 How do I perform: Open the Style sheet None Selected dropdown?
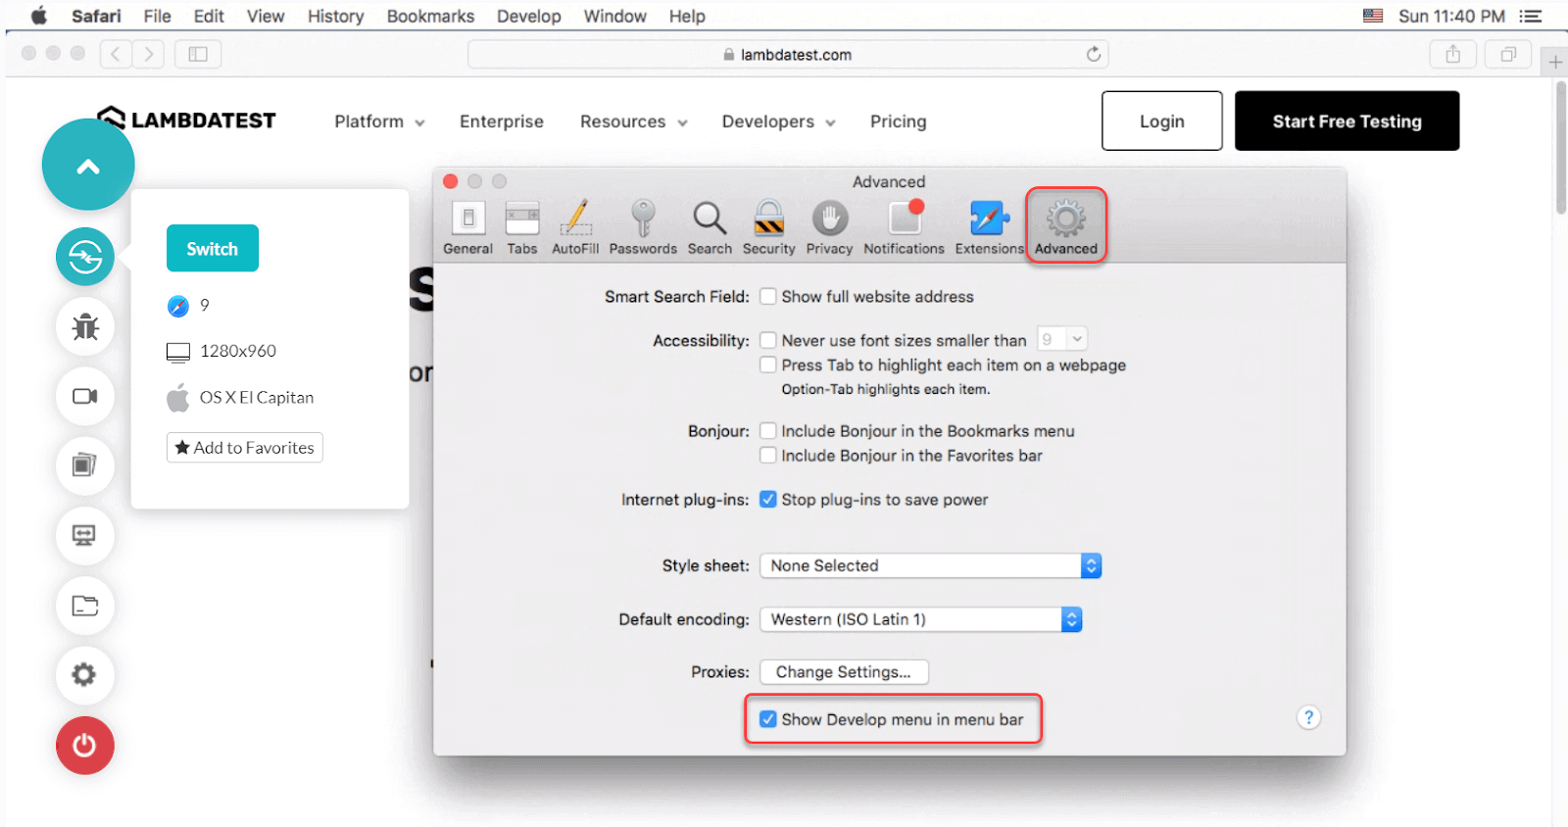(931, 565)
